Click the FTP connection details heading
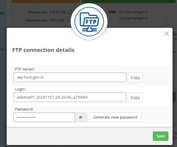This screenshot has width=177, height=147. [x=43, y=50]
